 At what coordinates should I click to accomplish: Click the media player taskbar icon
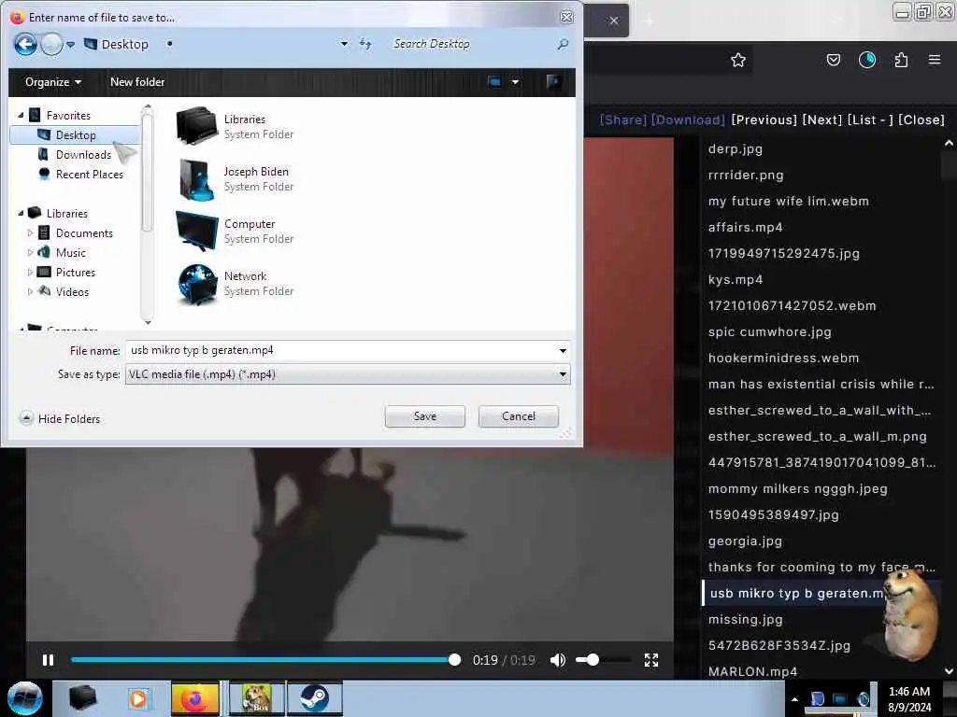pos(138,698)
